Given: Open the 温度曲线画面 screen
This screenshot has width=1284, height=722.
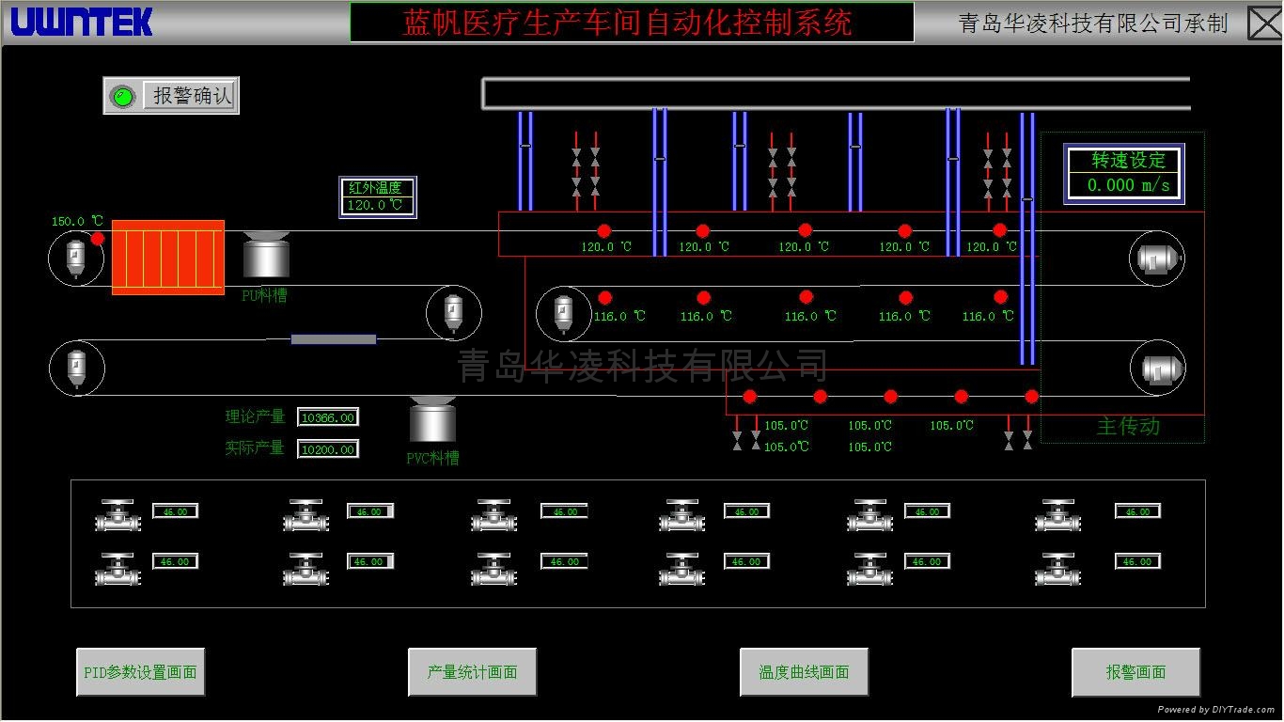Looking at the screenshot, I should point(804,672).
